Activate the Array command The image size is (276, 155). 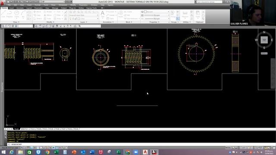[57, 19]
